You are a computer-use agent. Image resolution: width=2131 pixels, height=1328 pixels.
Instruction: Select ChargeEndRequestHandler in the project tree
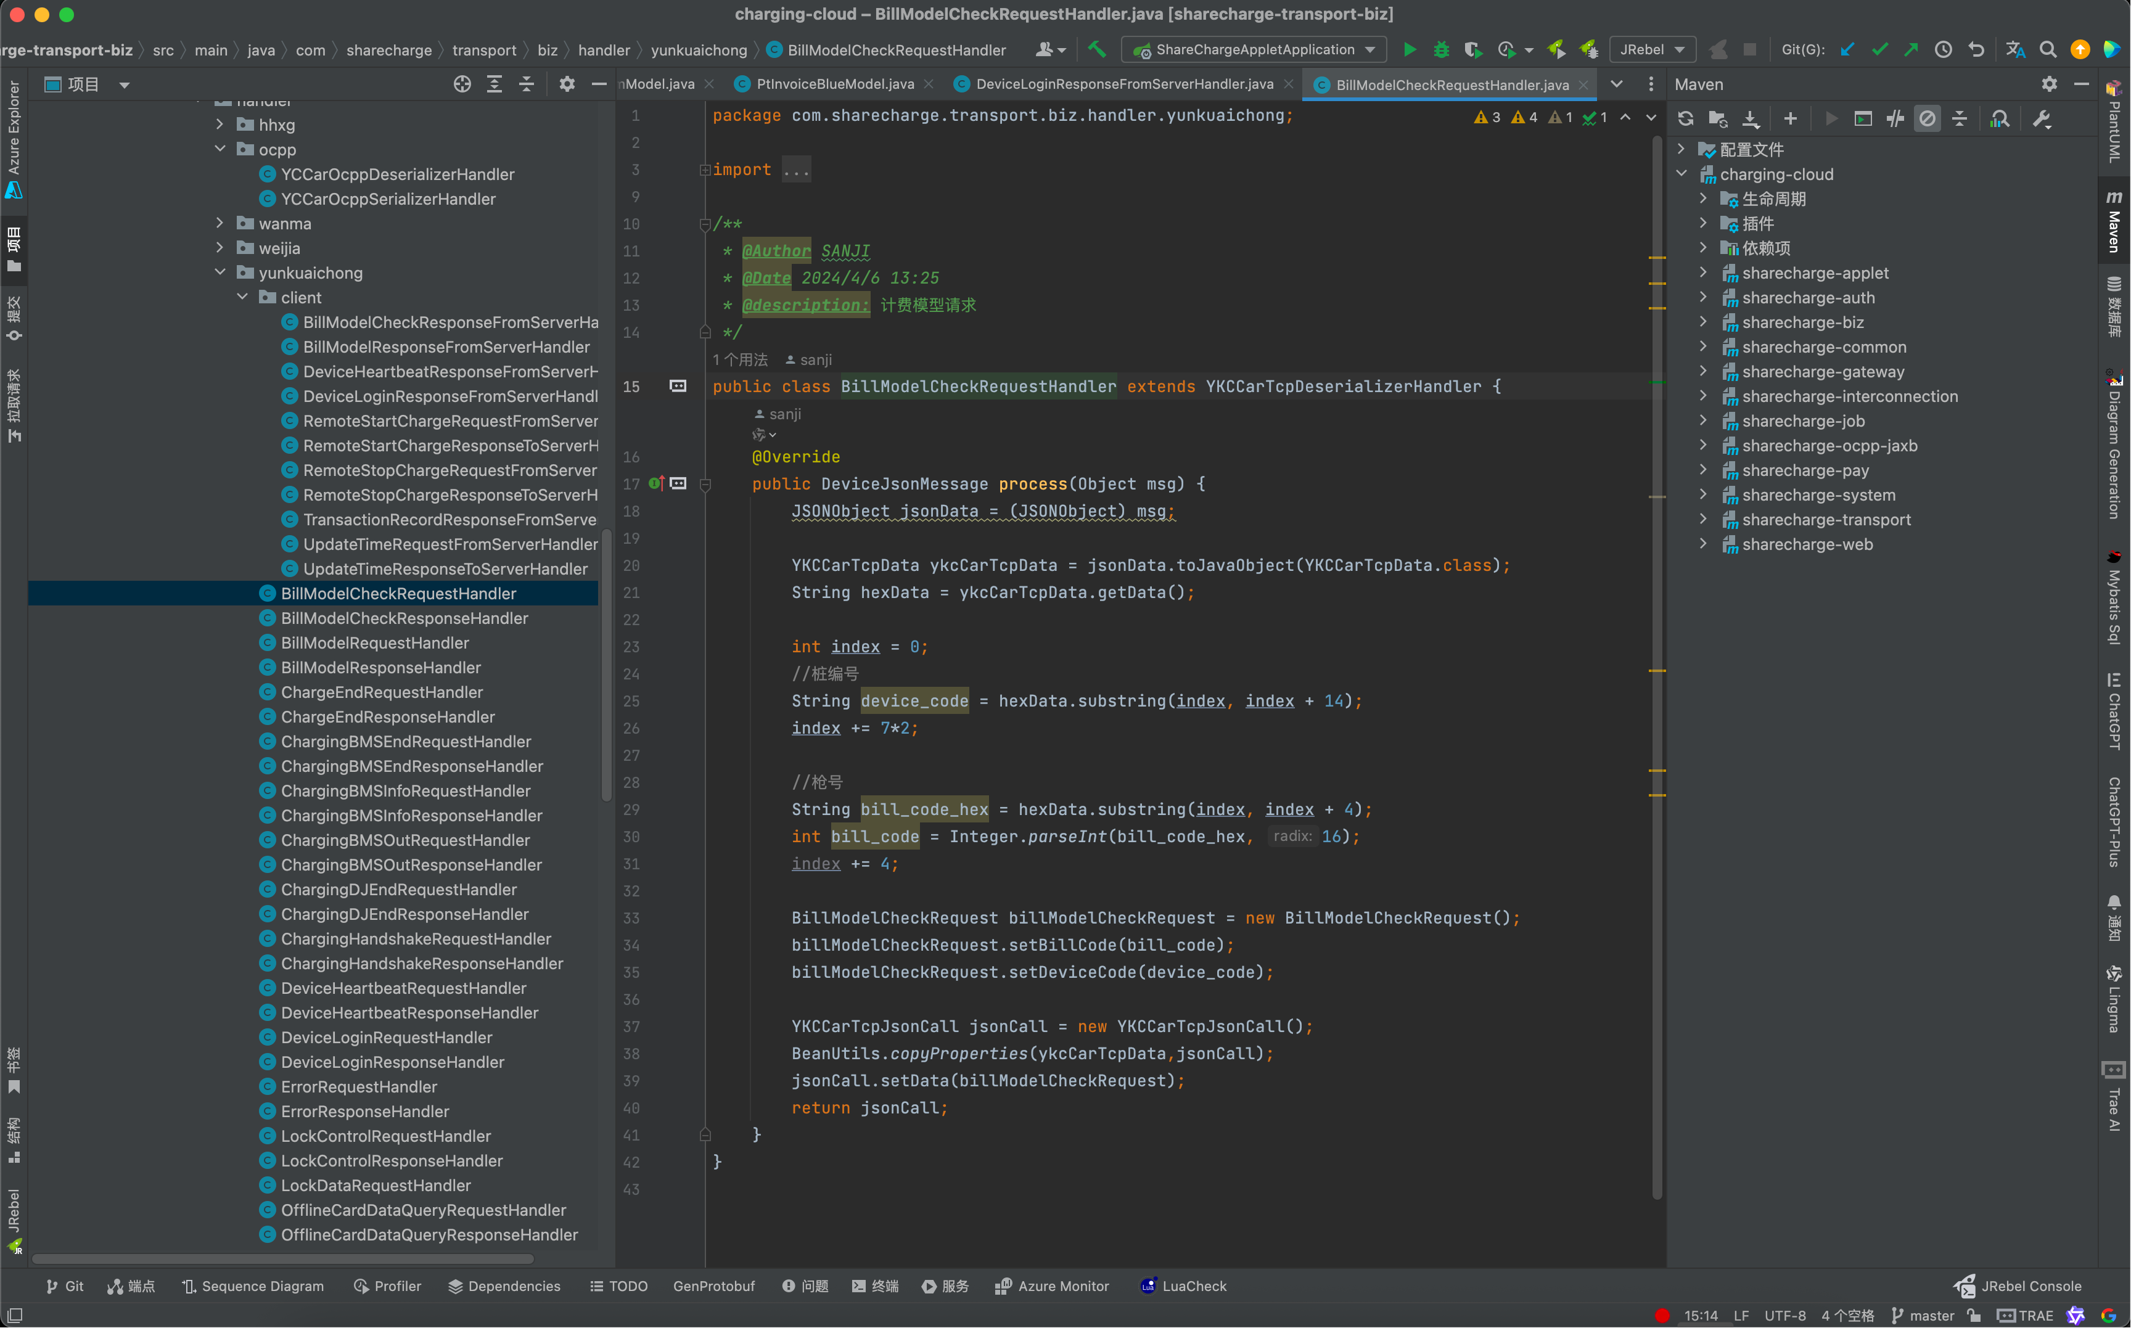coord(381,692)
